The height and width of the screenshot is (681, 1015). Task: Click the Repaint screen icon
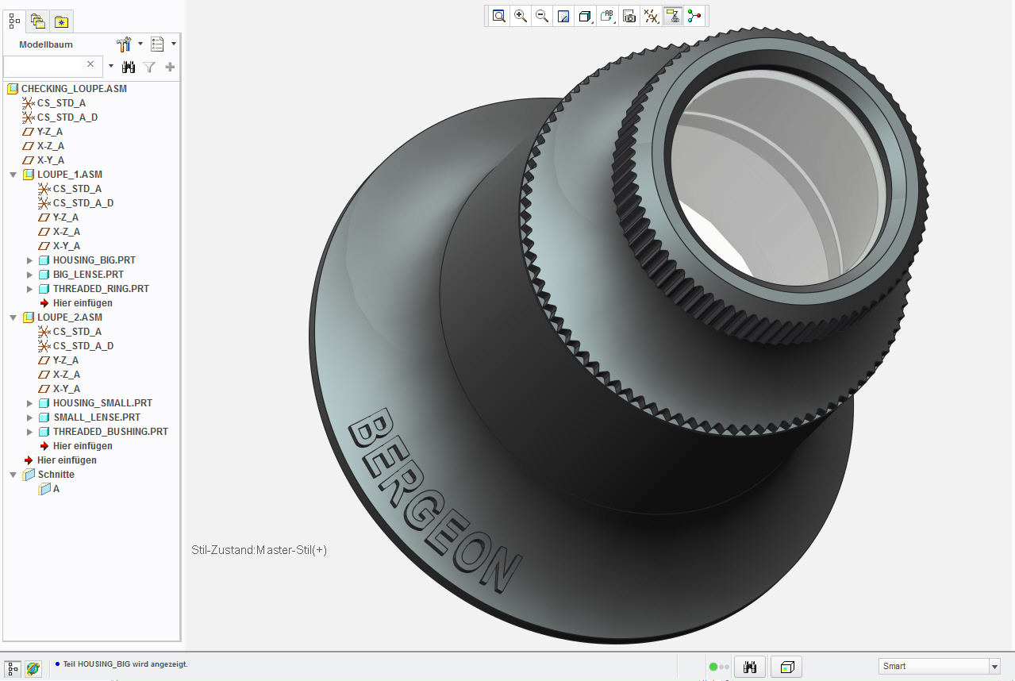tap(563, 16)
